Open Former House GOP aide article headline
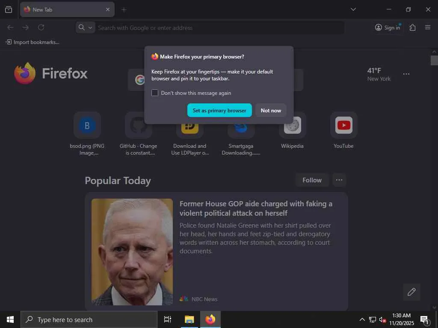Screen dimensions: 438x328 click(x=256, y=208)
